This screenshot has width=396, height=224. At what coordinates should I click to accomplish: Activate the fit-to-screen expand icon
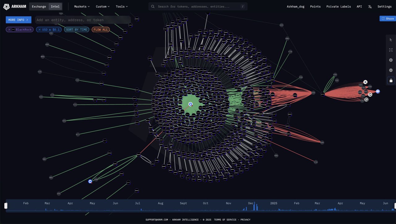(x=391, y=50)
